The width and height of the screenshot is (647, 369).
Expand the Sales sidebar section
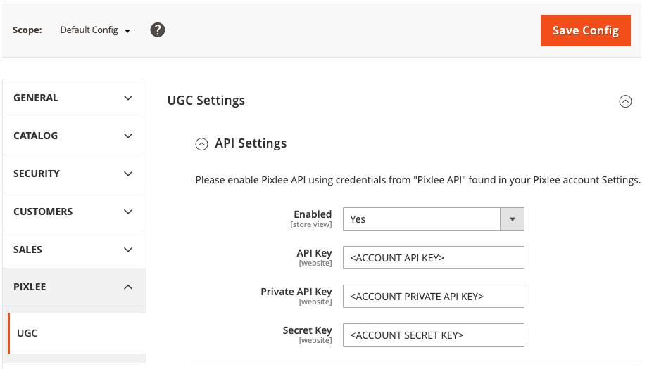coord(74,250)
